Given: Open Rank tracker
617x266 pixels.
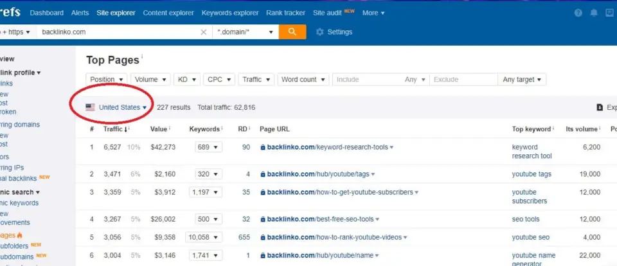Looking at the screenshot, I should [x=285, y=13].
